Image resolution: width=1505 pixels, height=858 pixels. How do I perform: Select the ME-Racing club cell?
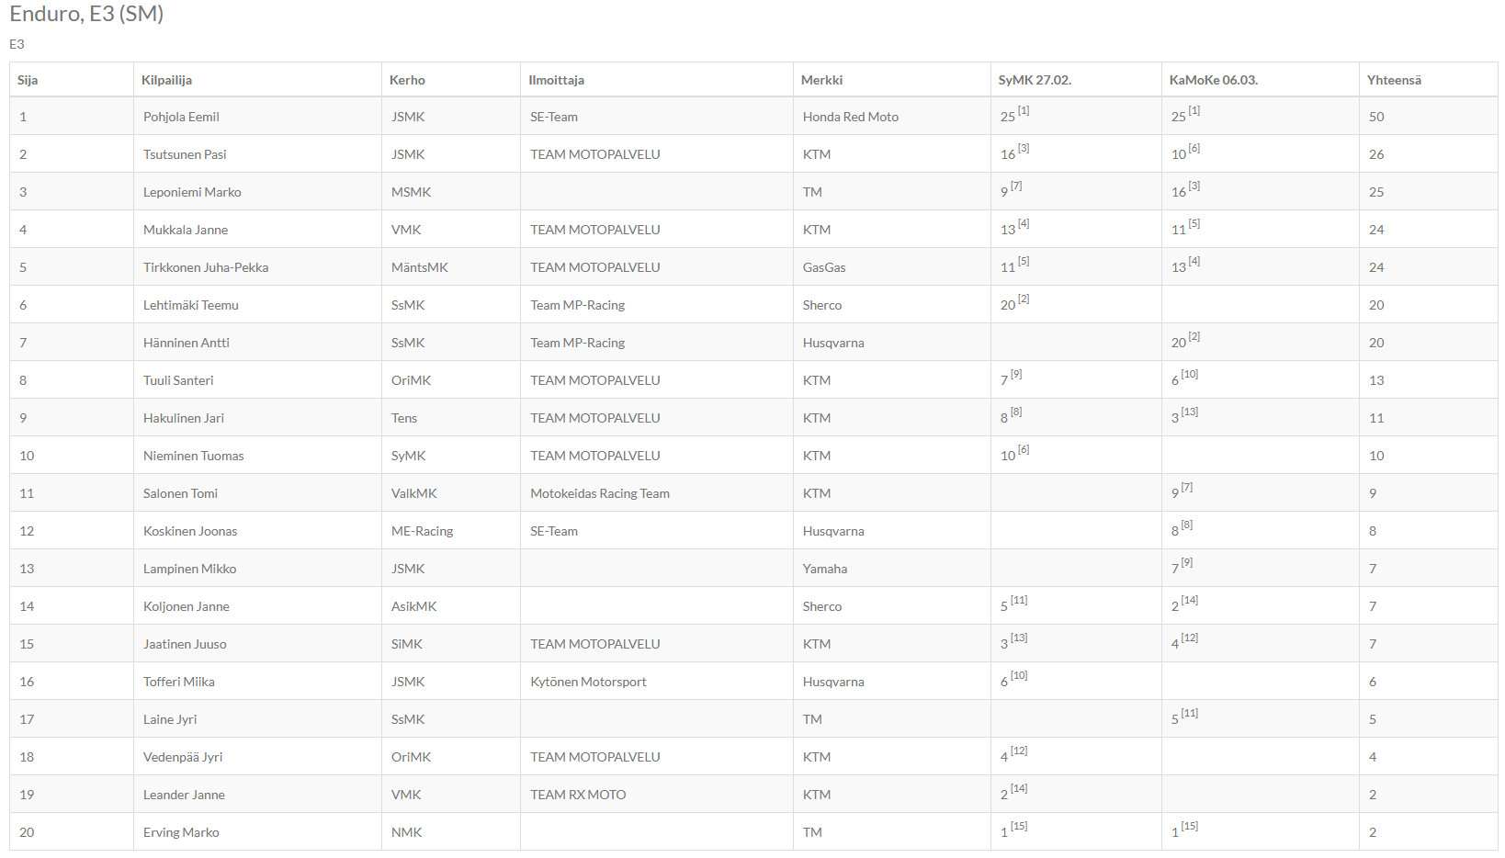coord(422,531)
